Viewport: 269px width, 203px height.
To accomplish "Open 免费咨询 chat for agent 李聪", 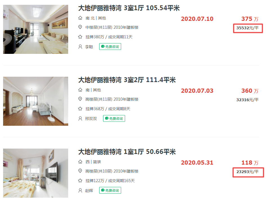I will point(110,47).
